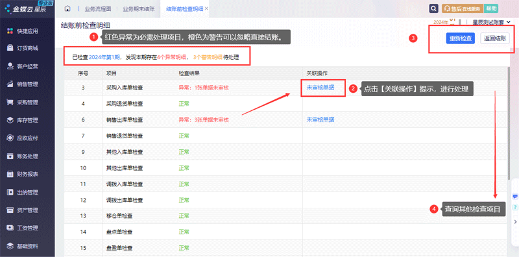
Task: Click the 3个警告明细 text
Action: pos(208,57)
